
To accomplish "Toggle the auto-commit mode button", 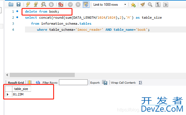I will pyautogui.click(x=86, y=5).
